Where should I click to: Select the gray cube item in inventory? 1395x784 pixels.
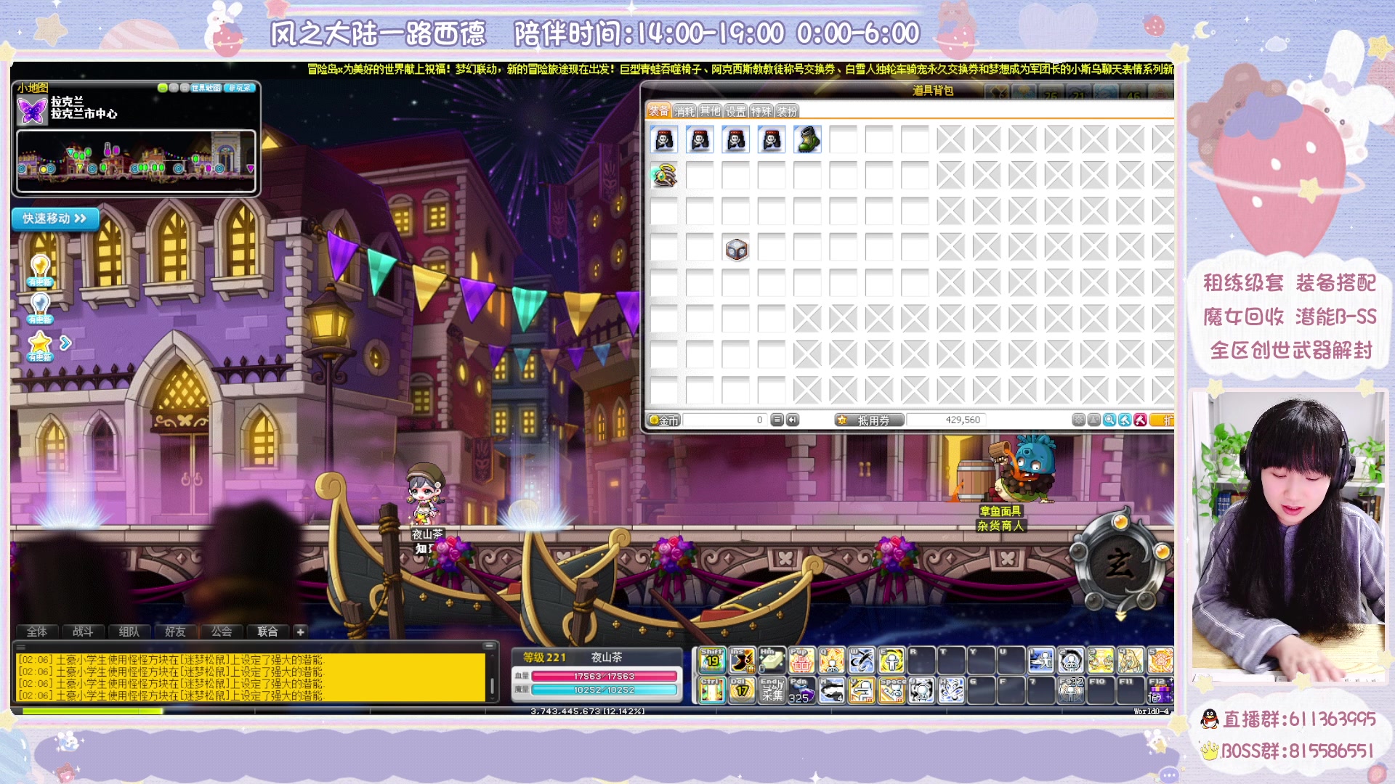(x=736, y=249)
